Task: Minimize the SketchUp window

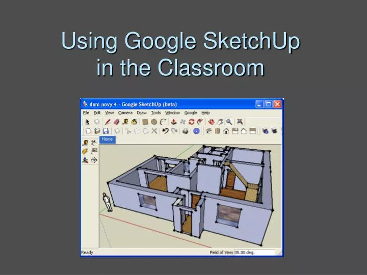Action: pos(259,104)
